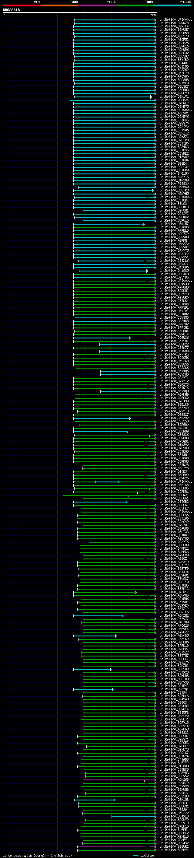Select hit UniRef100_A5H272
194x858 pixels.
174,813
